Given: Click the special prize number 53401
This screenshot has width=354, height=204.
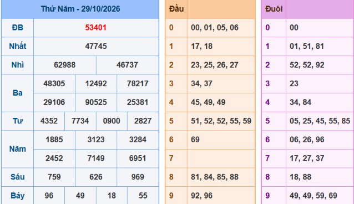Looking at the screenshot, I should coord(96,28).
